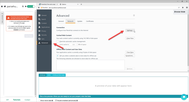
Task: Click the help icon next to Visuals enabled
Action: click(77, 100)
